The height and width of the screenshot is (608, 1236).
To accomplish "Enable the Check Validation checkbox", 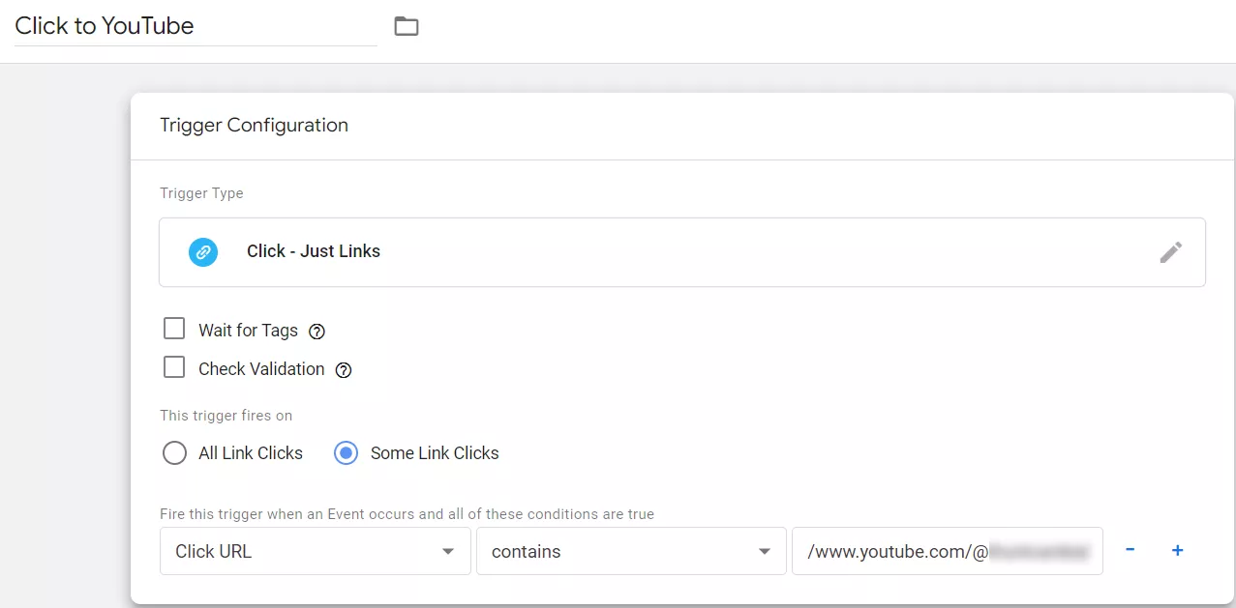I will tap(174, 368).
